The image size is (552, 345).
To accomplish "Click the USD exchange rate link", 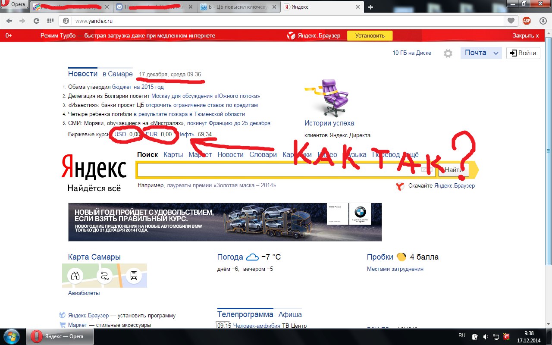I will (x=120, y=134).
